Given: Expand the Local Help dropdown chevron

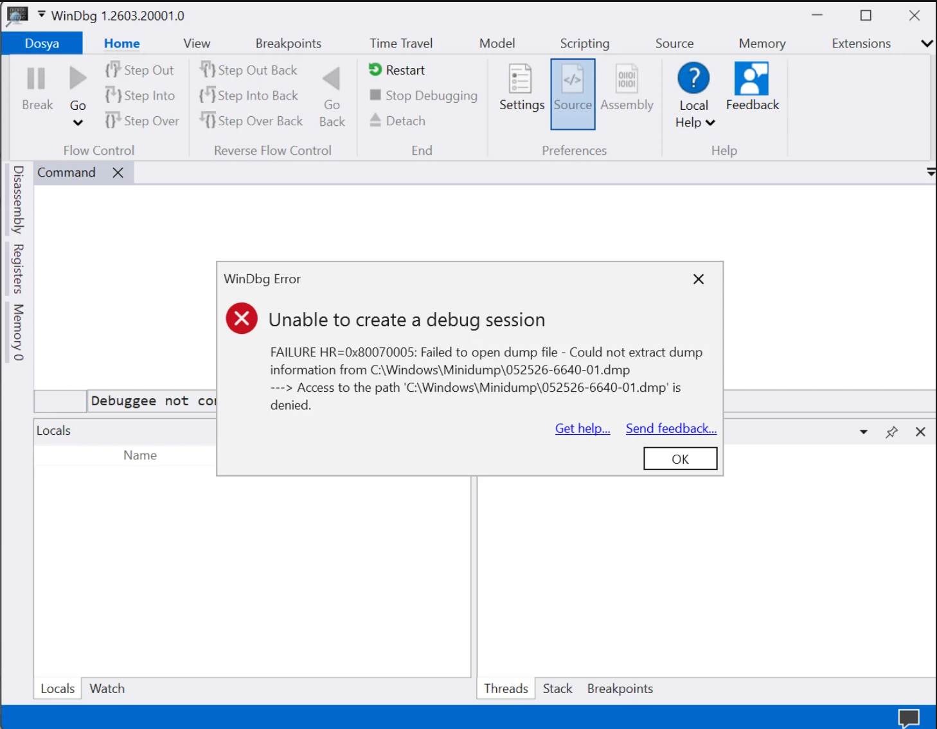Looking at the screenshot, I should click(x=710, y=123).
